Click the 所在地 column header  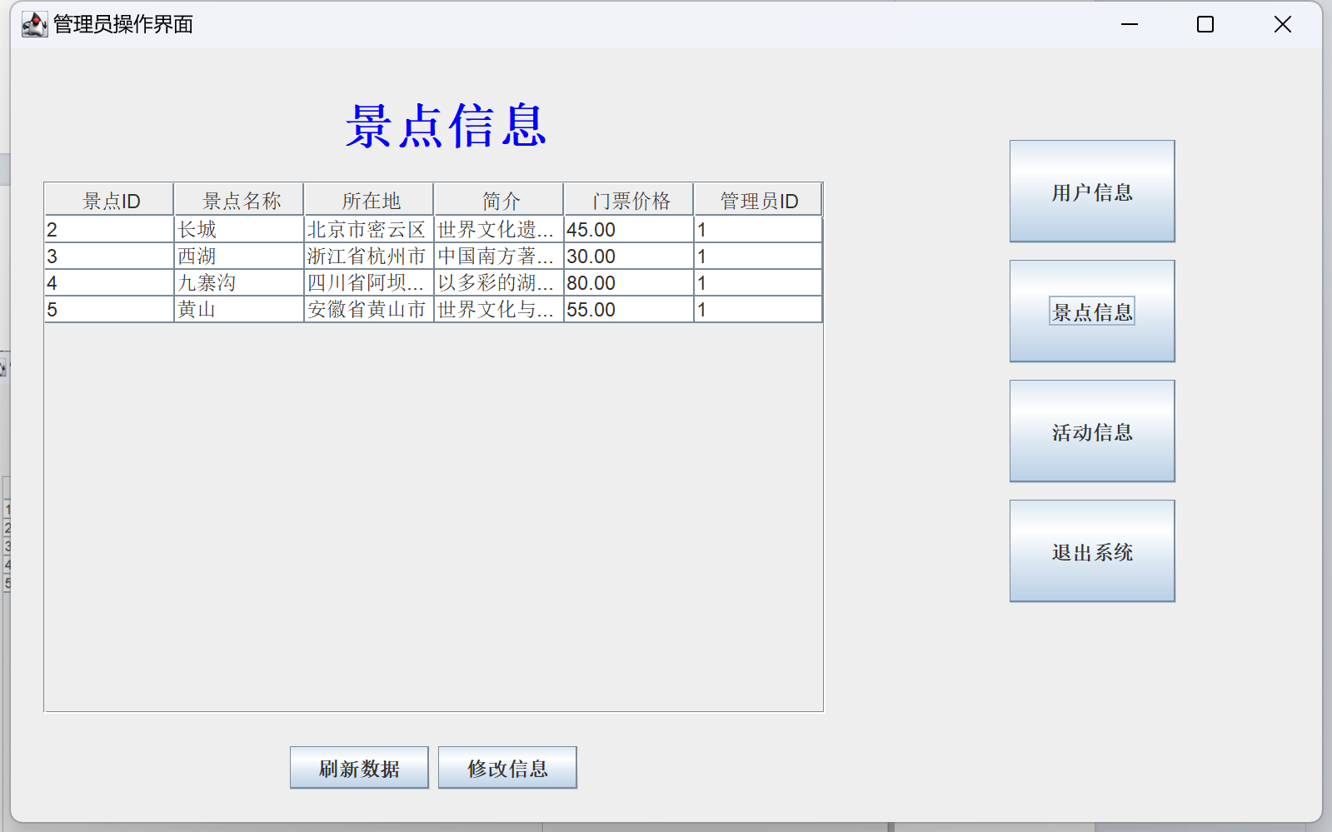pos(369,201)
